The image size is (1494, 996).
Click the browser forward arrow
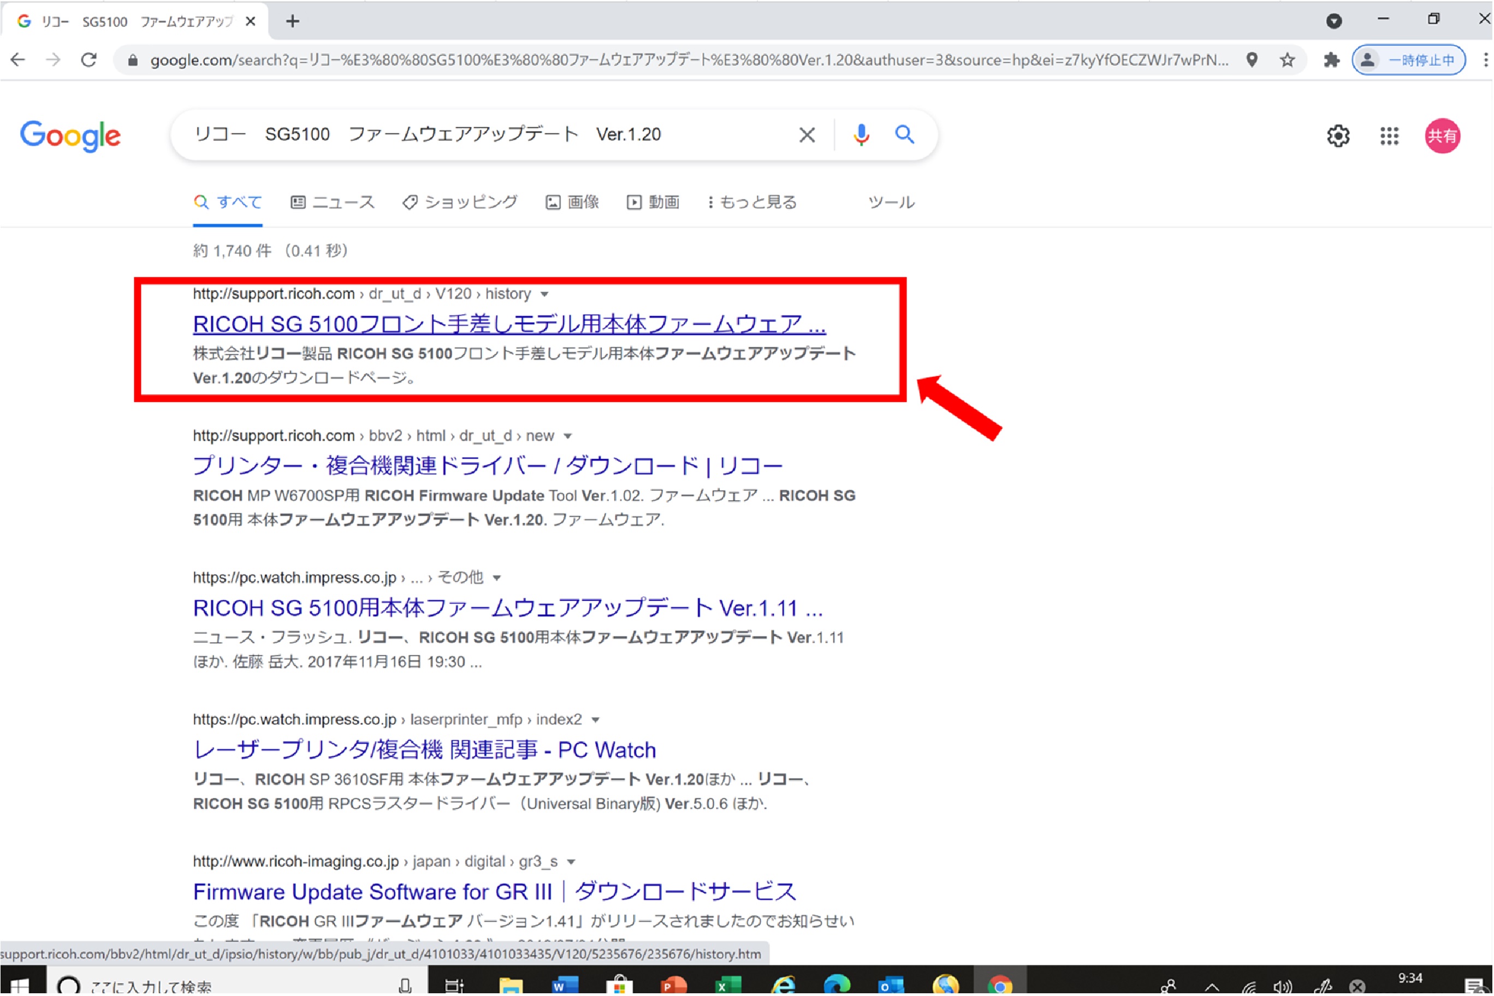[x=54, y=60]
